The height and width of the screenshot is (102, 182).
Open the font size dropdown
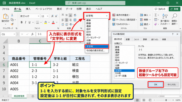(x=47, y=16)
